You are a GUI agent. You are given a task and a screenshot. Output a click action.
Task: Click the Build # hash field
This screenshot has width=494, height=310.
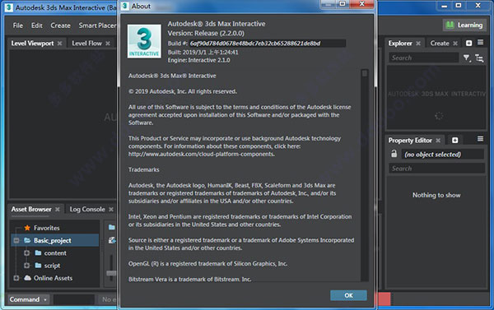pyautogui.click(x=268, y=44)
